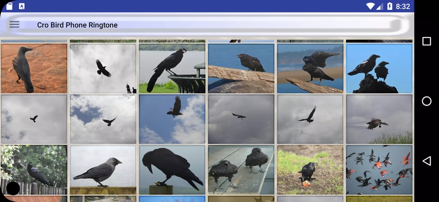Tap the battery charging status icon
The height and width of the screenshot is (202, 439).
[390, 6]
